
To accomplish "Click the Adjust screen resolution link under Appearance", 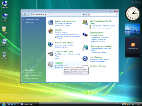I will pos(97,42).
